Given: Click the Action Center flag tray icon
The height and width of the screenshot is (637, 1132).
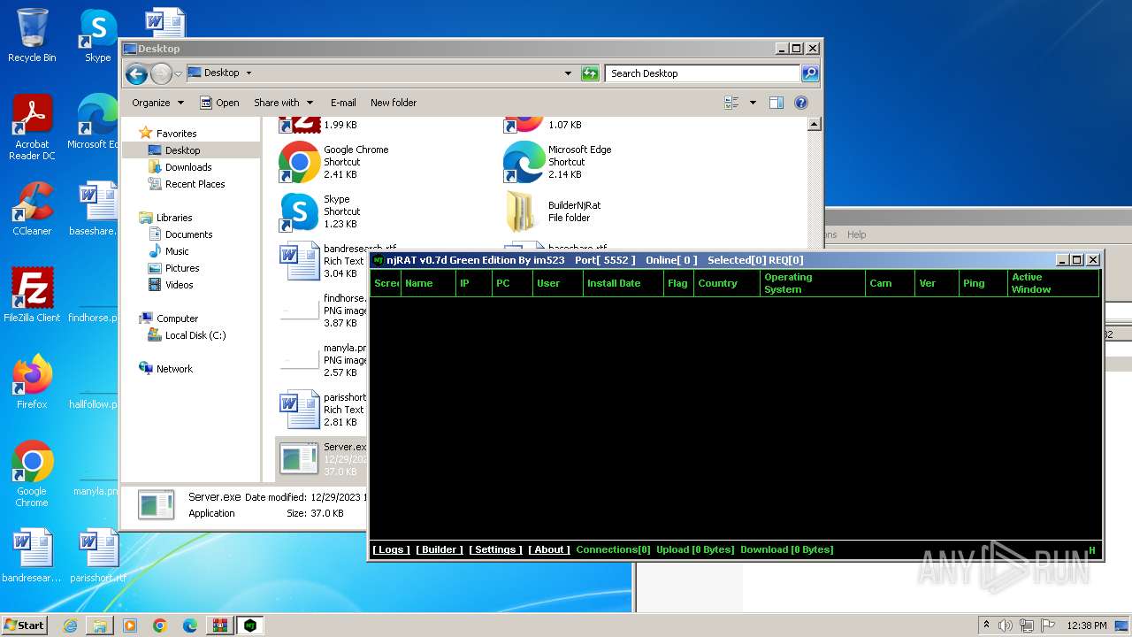Looking at the screenshot, I should [x=1048, y=625].
